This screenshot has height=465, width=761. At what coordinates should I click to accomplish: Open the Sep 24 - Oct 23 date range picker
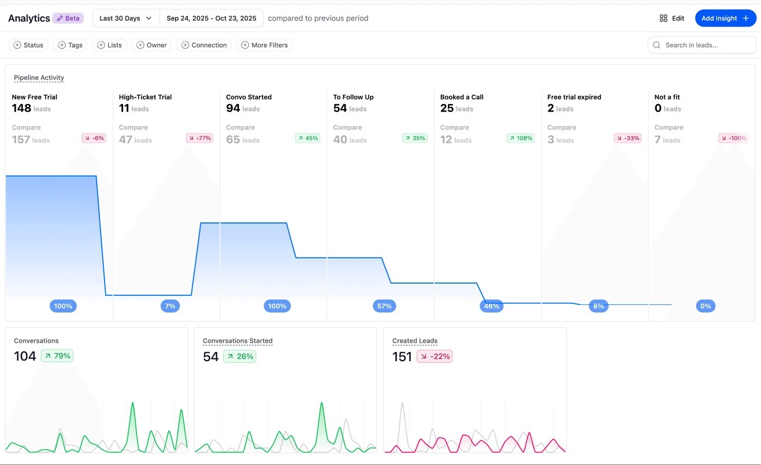pyautogui.click(x=211, y=18)
